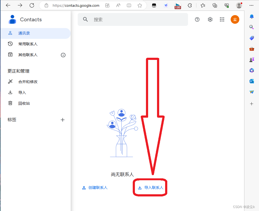Open the bird-shaped extension icon
The width and height of the screenshot is (259, 211).
166,5
